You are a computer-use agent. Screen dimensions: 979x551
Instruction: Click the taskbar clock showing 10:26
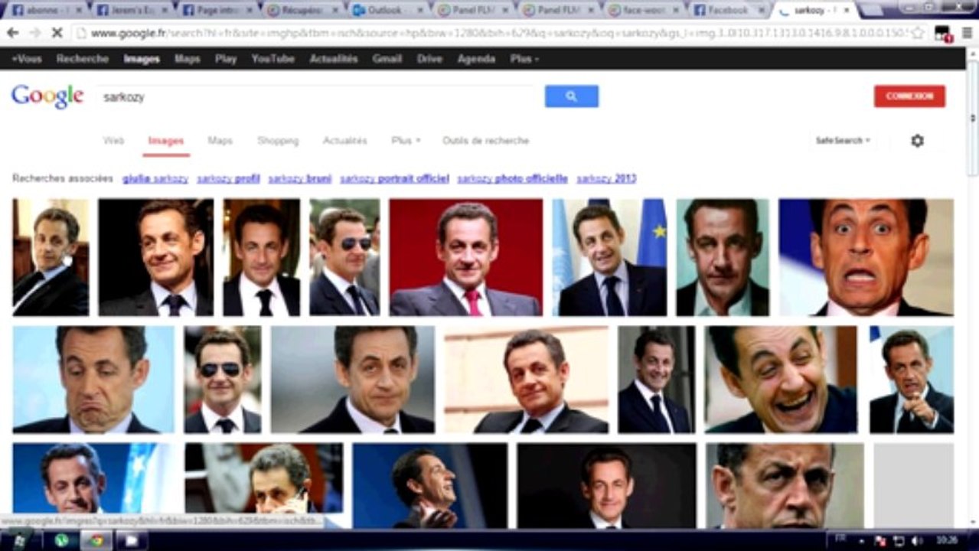click(947, 540)
